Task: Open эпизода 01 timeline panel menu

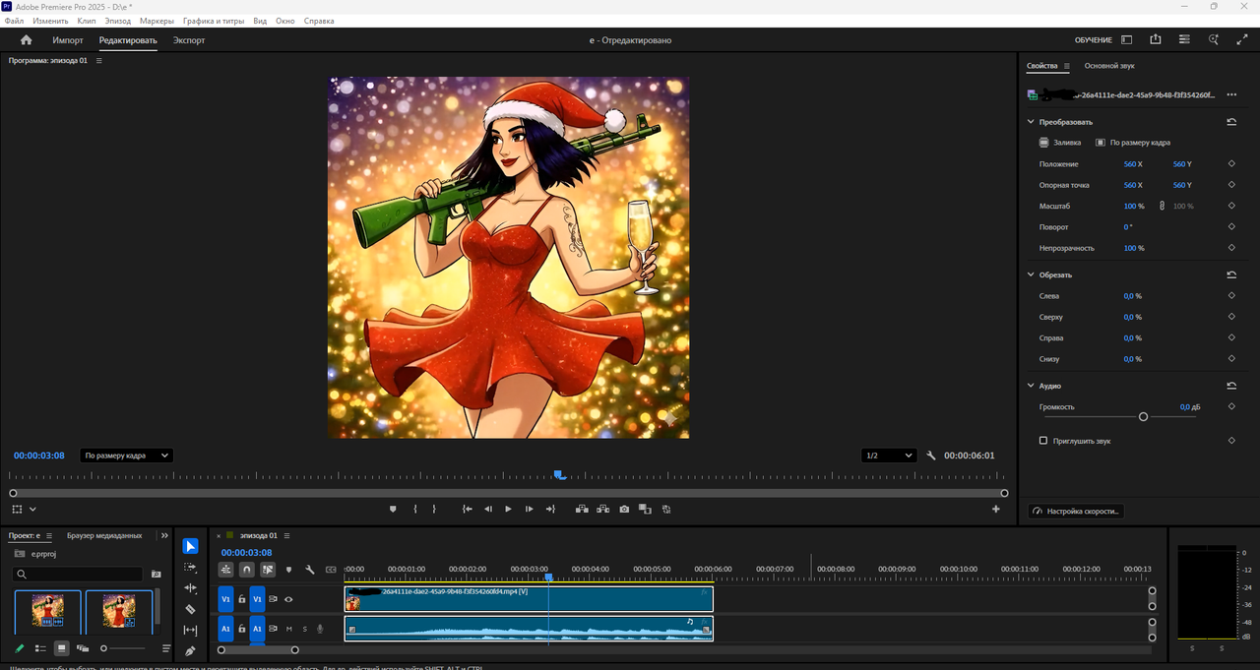Action: tap(288, 535)
